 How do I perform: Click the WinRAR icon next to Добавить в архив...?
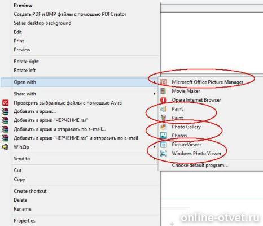click(5, 111)
